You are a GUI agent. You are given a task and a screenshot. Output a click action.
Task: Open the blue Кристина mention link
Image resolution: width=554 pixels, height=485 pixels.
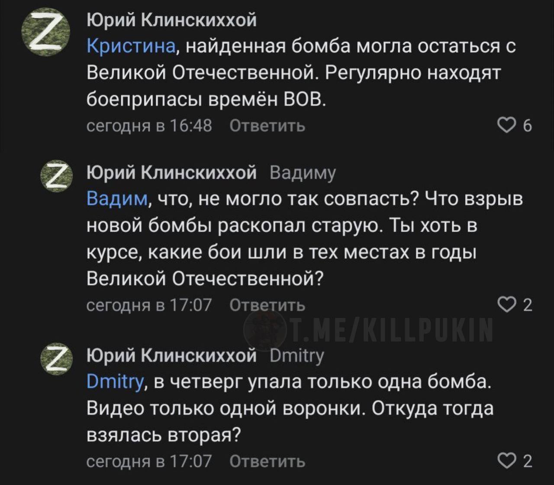point(131,46)
